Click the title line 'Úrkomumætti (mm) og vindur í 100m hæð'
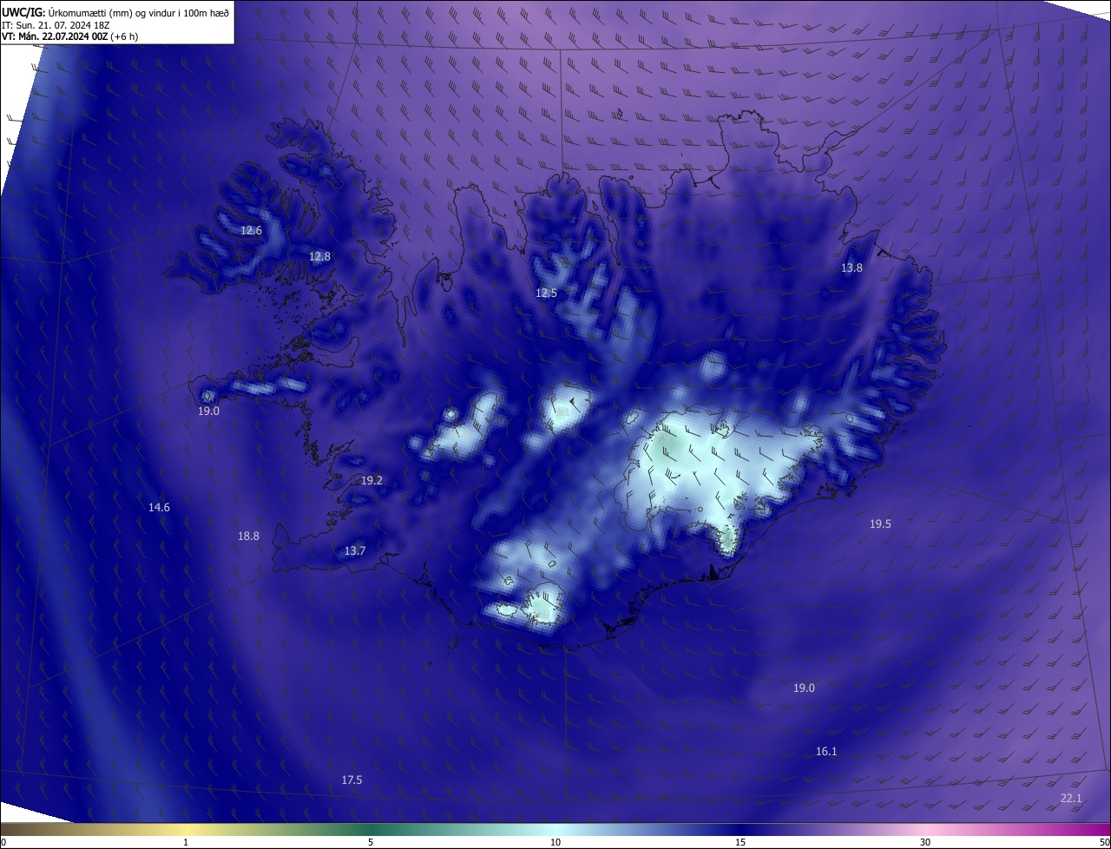This screenshot has width=1111, height=849. click(139, 11)
